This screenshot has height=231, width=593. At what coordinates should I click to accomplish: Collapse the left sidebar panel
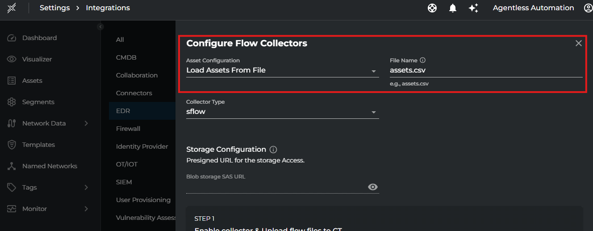[100, 27]
